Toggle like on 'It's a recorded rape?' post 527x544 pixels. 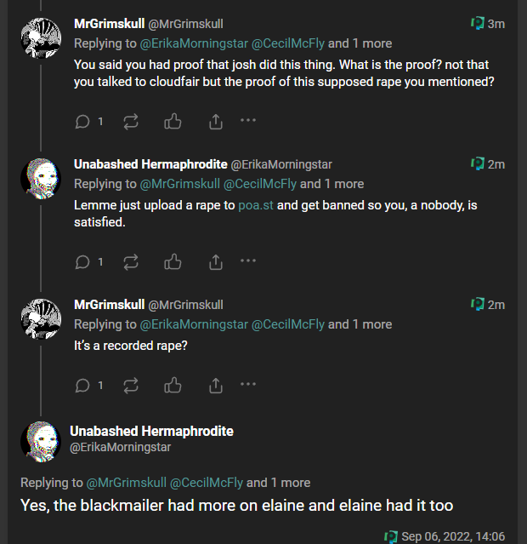pyautogui.click(x=173, y=386)
